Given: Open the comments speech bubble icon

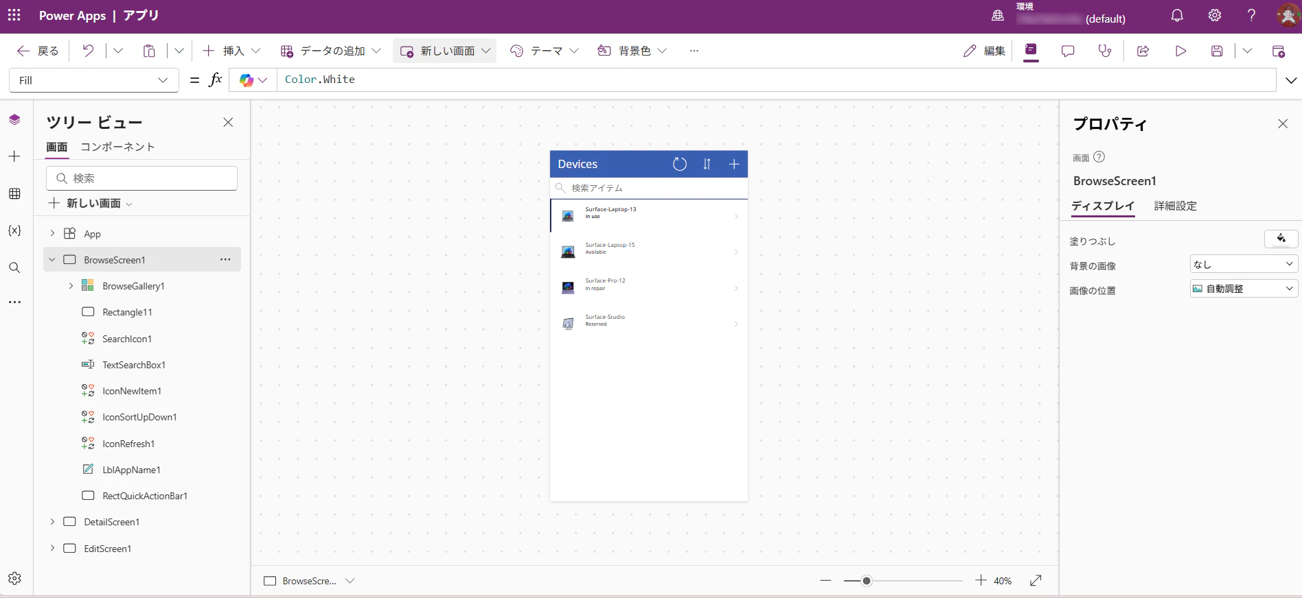Looking at the screenshot, I should (1068, 51).
